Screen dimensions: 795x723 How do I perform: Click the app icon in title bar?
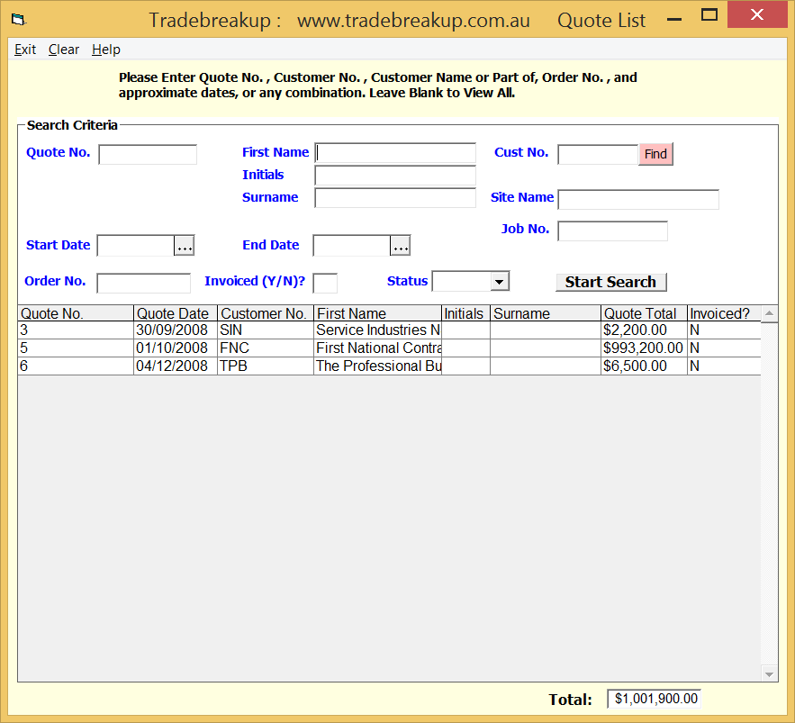pos(18,18)
